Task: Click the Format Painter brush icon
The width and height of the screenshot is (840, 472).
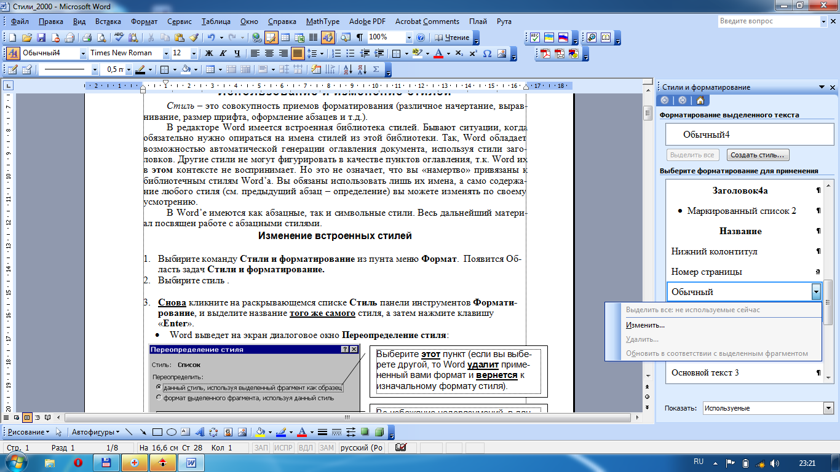Action: pos(194,37)
